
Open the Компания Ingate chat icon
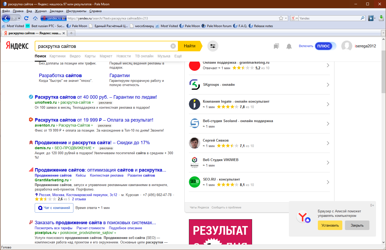click(x=194, y=104)
